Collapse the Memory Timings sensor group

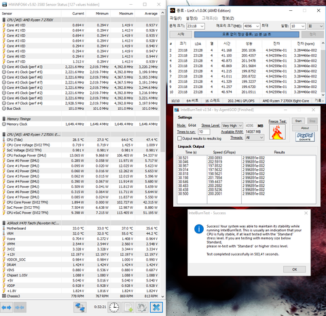tap(4, 119)
